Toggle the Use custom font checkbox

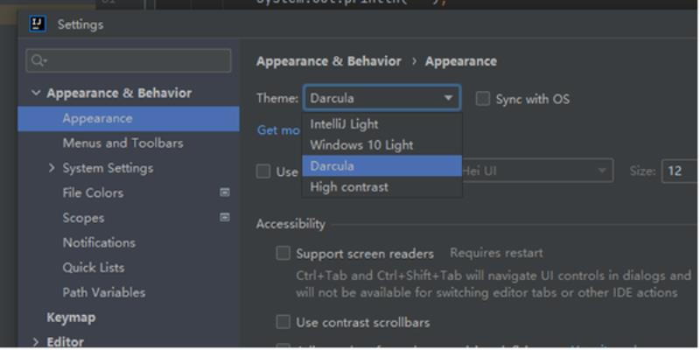coord(263,171)
